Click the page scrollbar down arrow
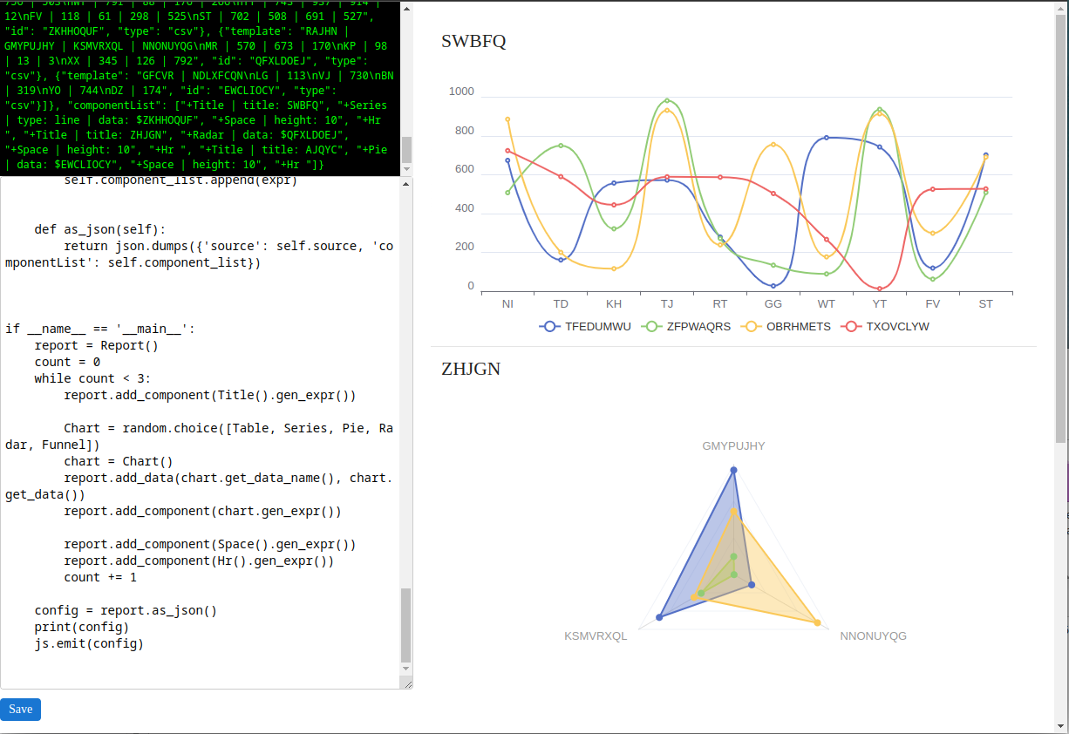The image size is (1069, 734). (1061, 727)
